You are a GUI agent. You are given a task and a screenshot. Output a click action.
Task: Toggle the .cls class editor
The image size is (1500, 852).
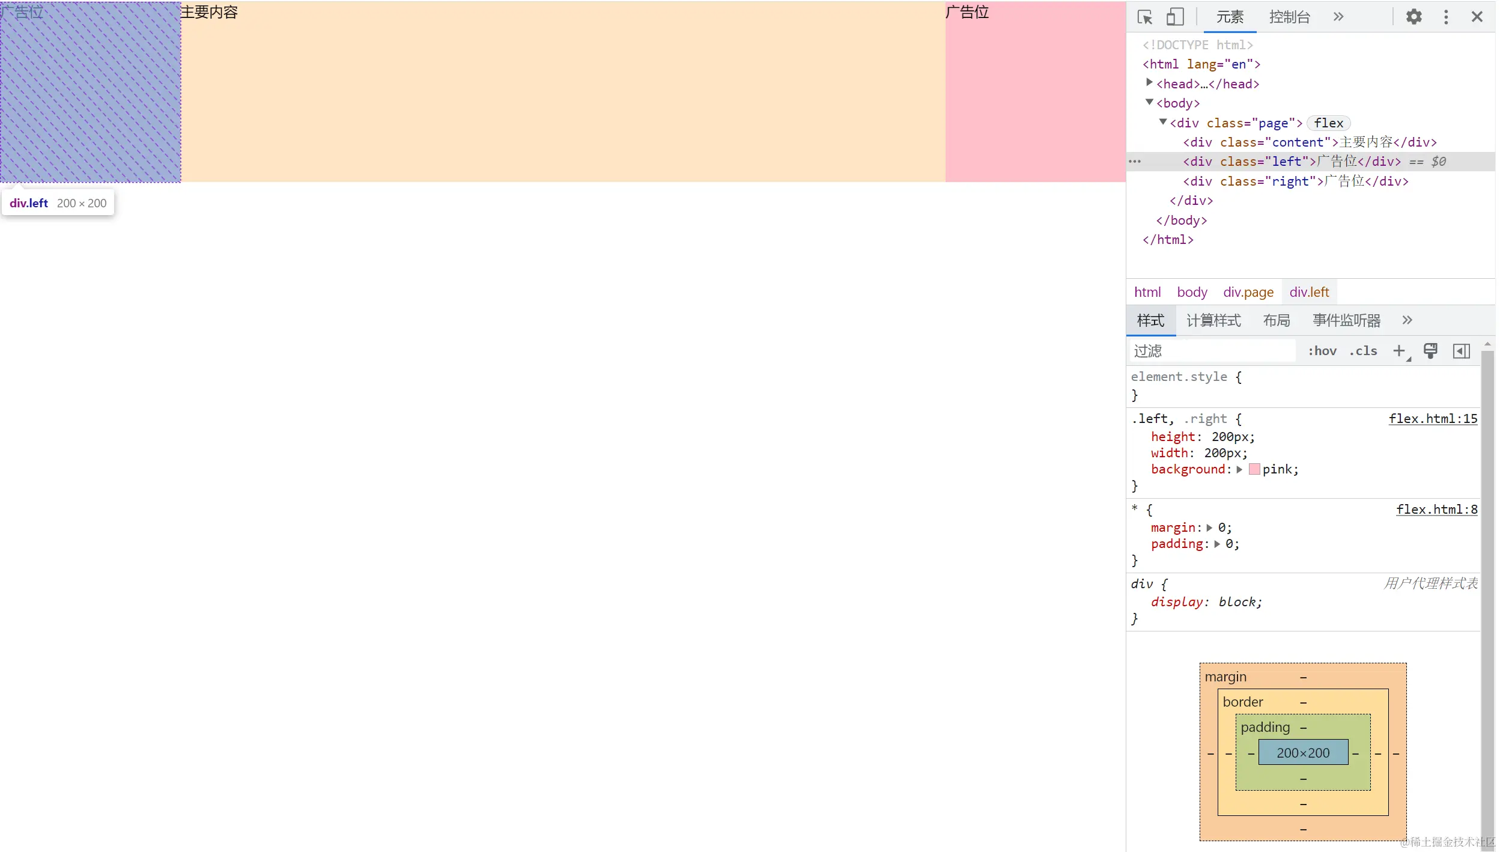1363,351
